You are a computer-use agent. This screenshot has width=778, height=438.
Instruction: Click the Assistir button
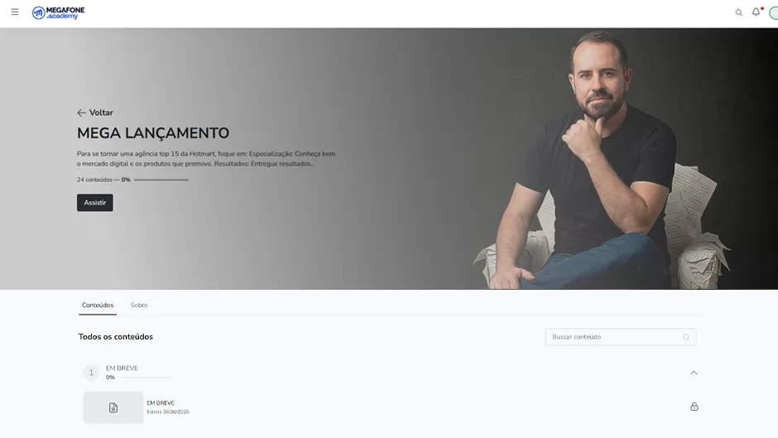pos(95,203)
